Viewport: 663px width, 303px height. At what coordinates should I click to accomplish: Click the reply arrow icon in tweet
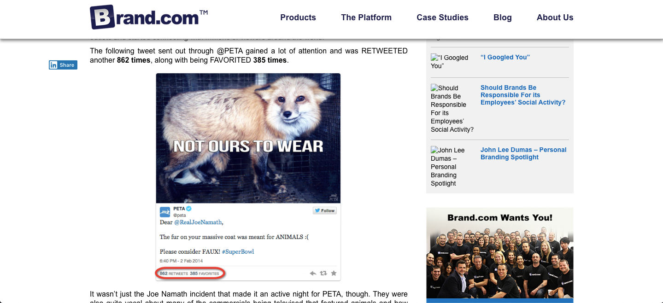[313, 273]
